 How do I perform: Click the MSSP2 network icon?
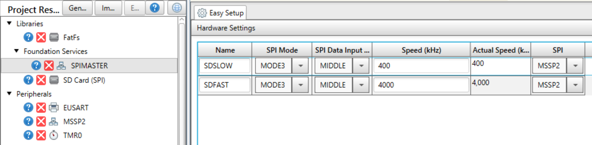pos(54,121)
